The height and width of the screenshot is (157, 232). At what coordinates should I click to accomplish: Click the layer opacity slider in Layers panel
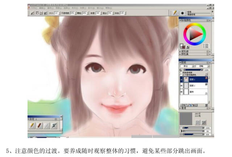point(193,70)
